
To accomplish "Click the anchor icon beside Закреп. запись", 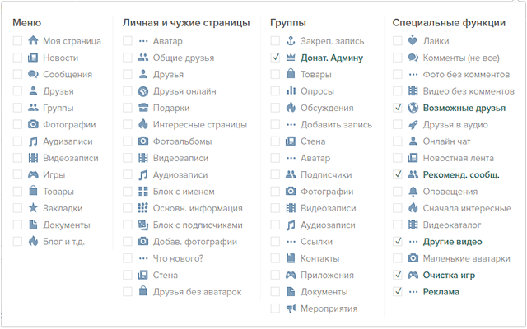I will point(291,40).
